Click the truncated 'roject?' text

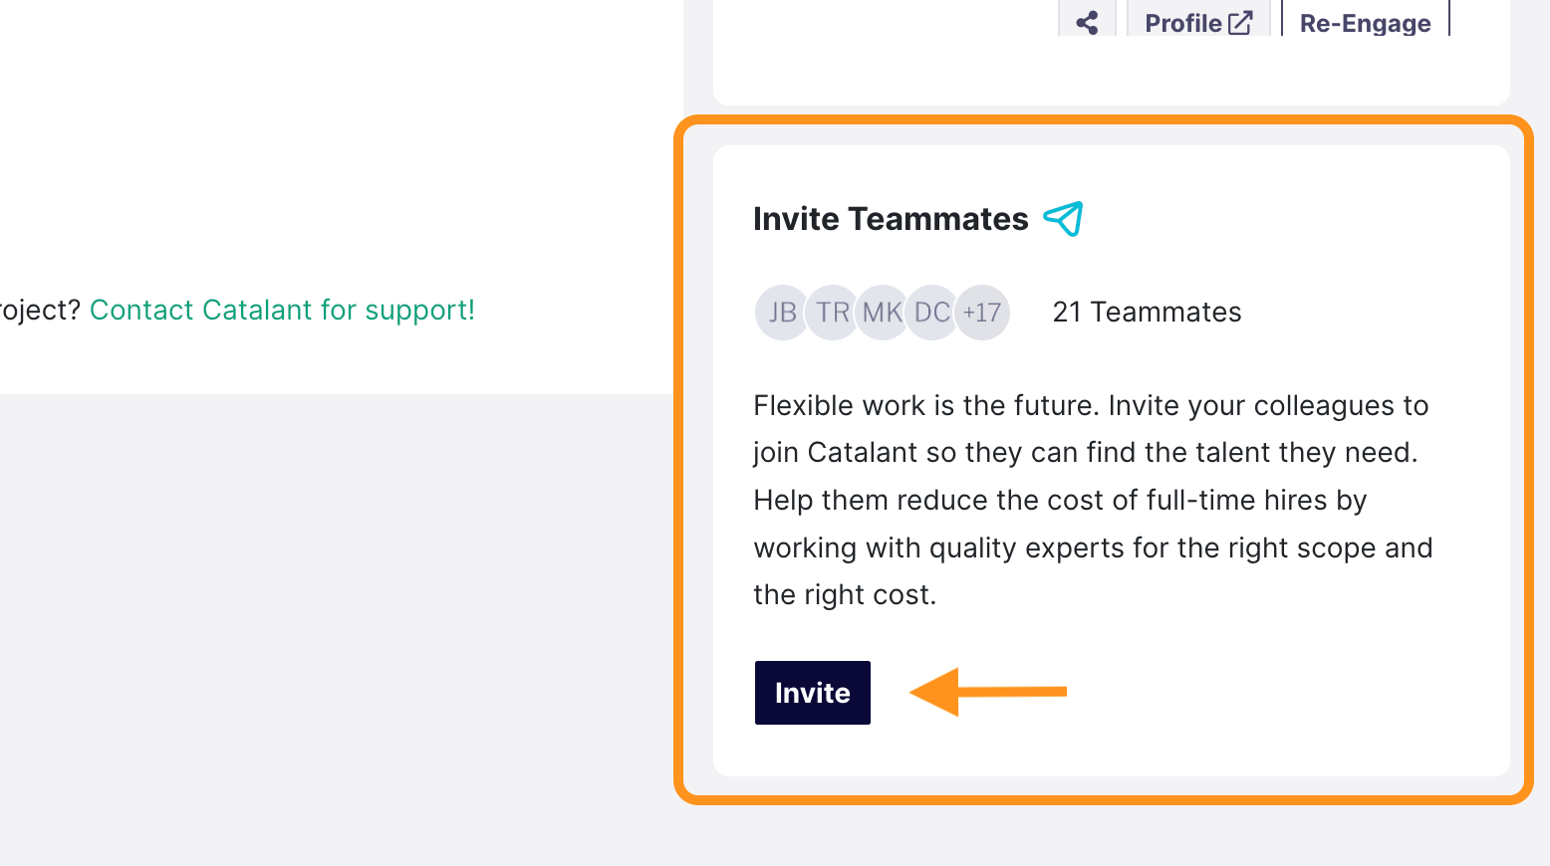40,311
